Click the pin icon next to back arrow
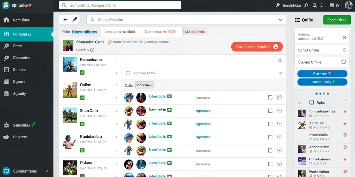This screenshot has height=177, width=355. pyautogui.click(x=75, y=20)
